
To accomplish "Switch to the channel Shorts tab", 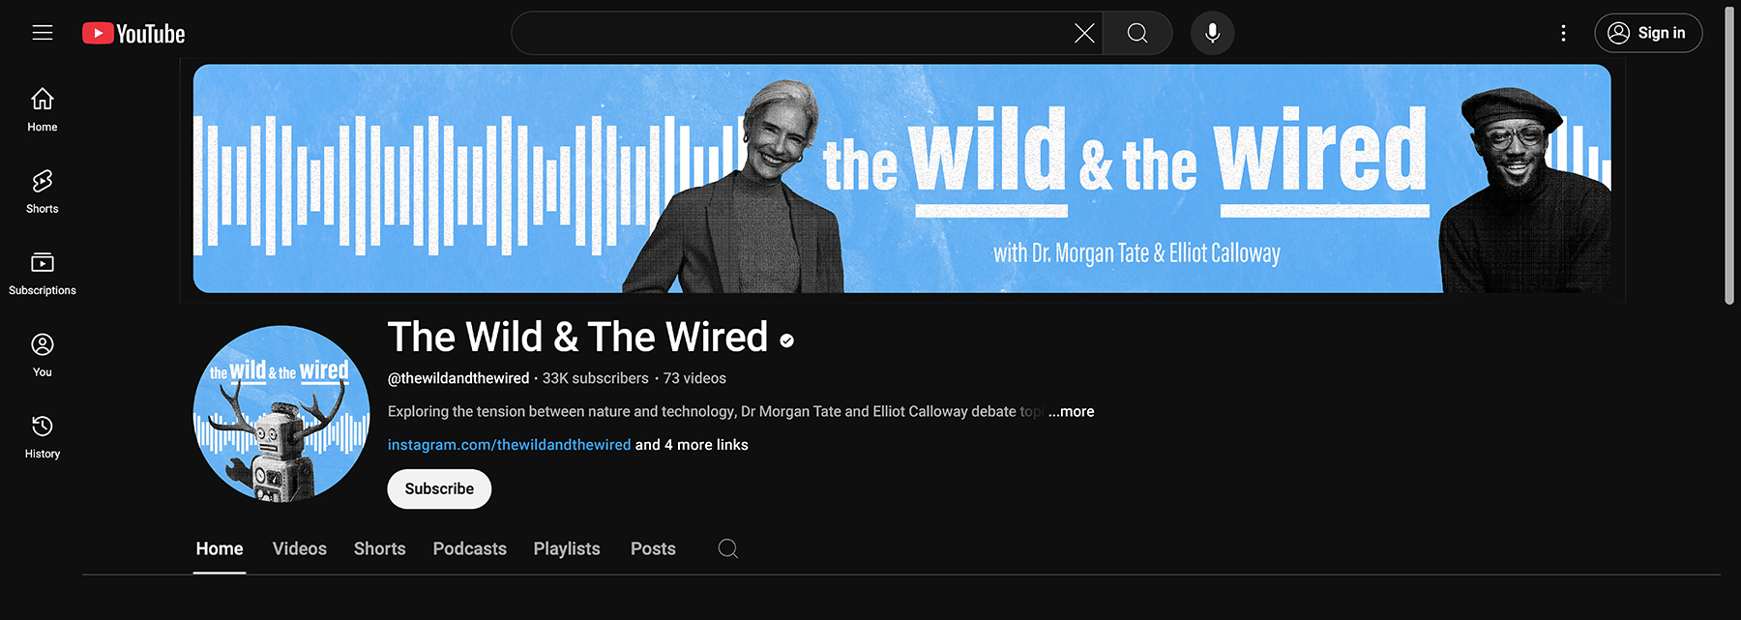I will pos(380,548).
